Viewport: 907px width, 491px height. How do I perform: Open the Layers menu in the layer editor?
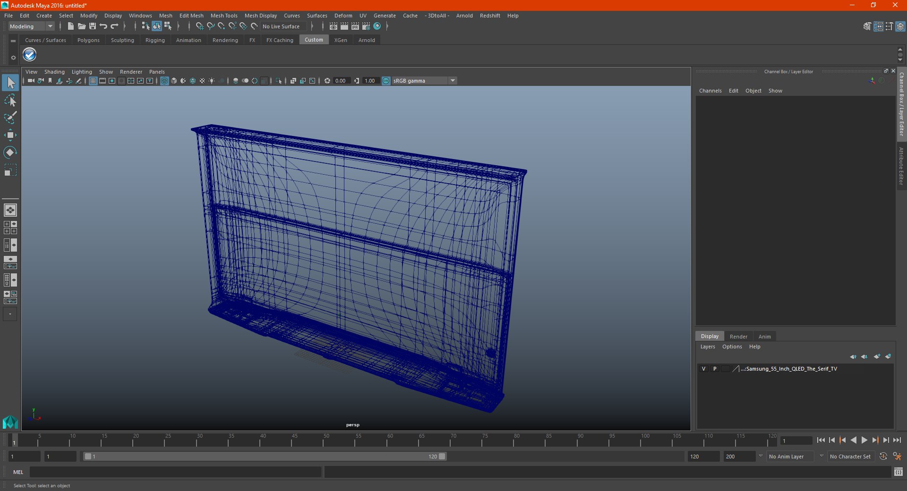707,347
